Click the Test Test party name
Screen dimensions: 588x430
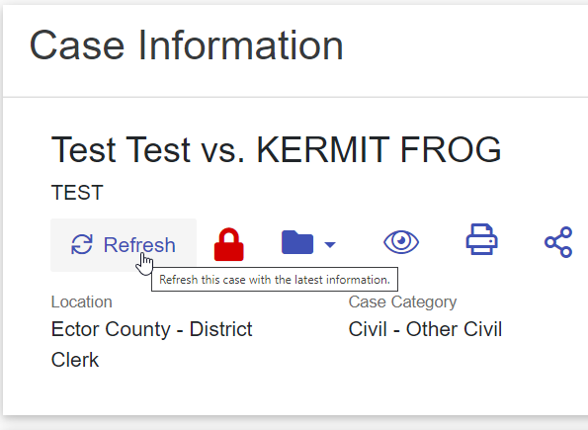coord(121,149)
